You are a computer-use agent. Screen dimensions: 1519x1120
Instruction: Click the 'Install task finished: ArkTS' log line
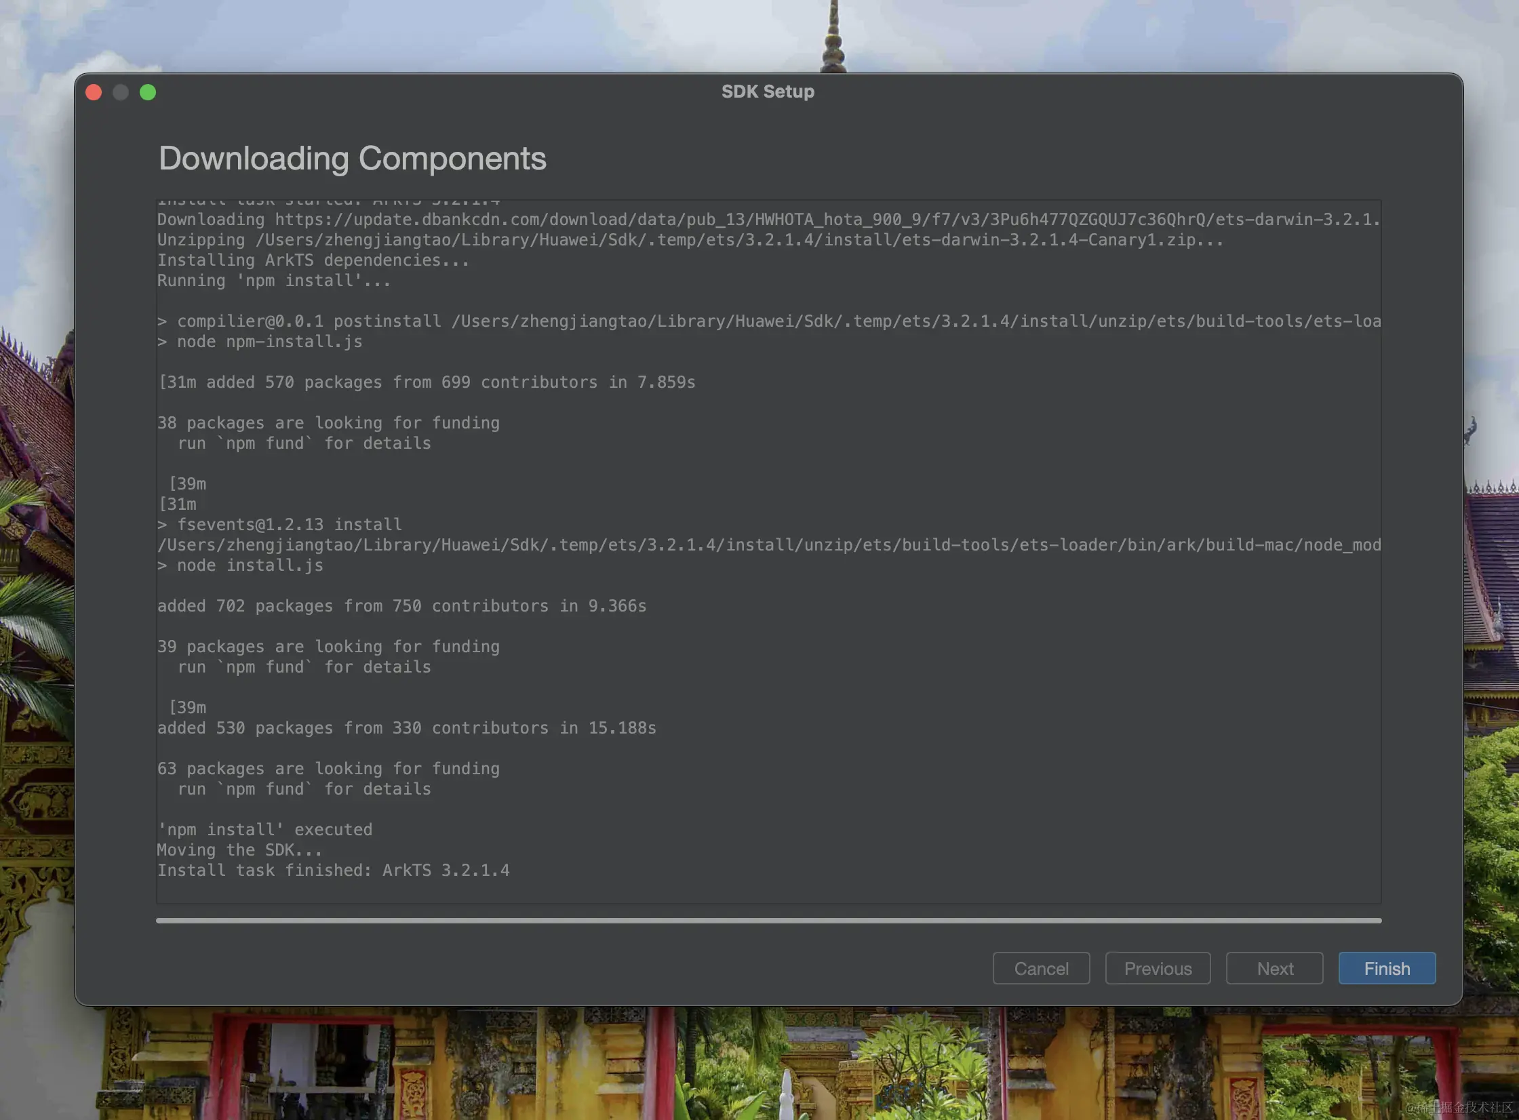[x=333, y=871]
